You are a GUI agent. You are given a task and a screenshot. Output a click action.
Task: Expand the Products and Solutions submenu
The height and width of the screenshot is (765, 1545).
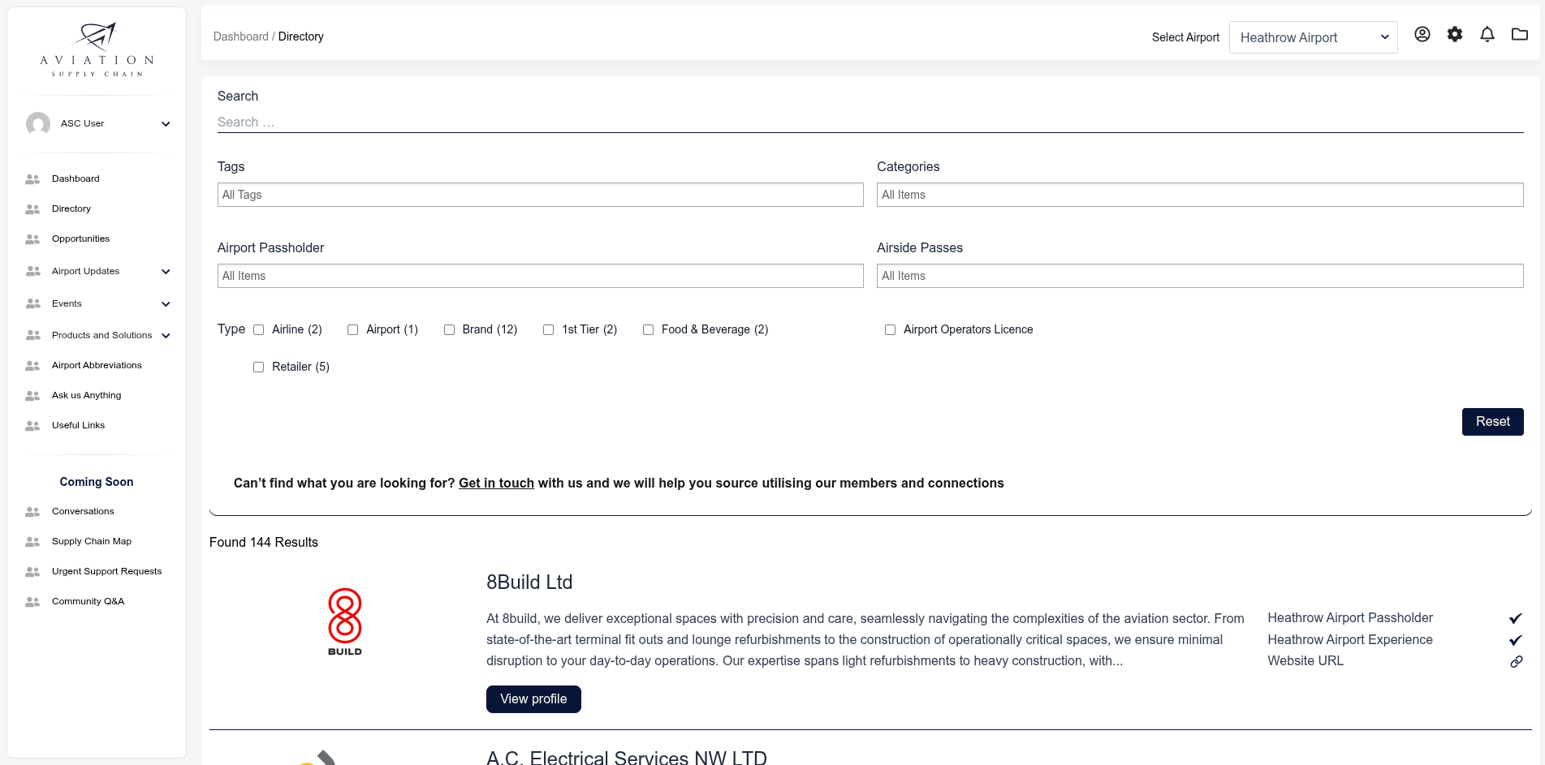click(166, 336)
